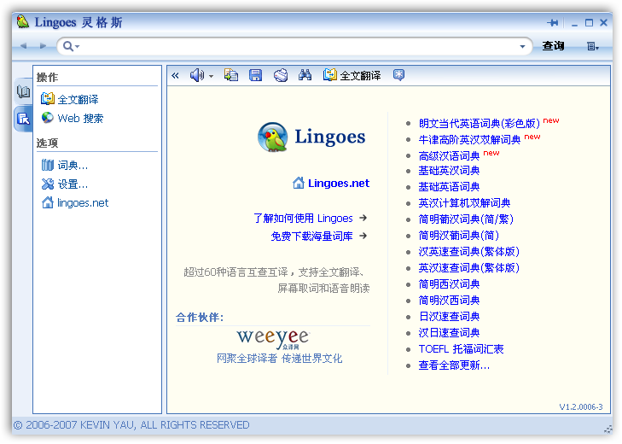Click the books icon beside 词典
The image size is (622, 444).
tap(48, 165)
